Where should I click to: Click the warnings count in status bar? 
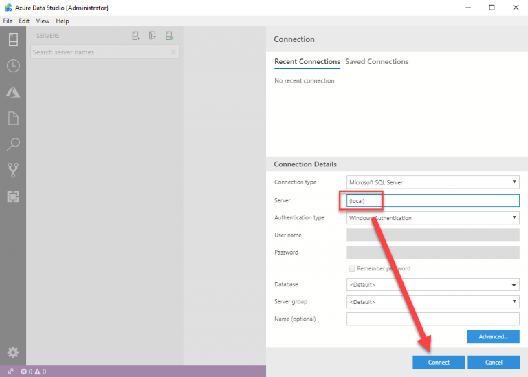41,371
